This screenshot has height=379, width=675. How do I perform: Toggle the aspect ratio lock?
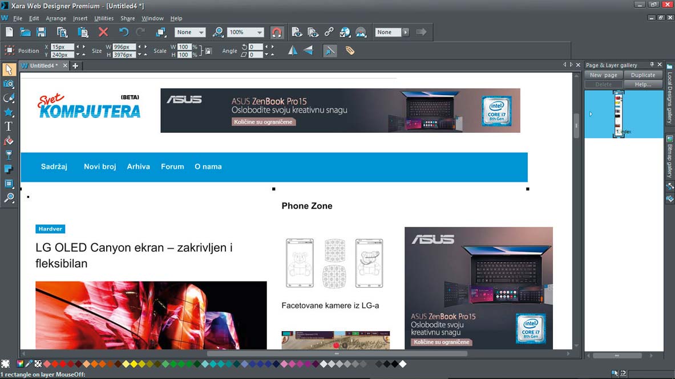coord(208,51)
